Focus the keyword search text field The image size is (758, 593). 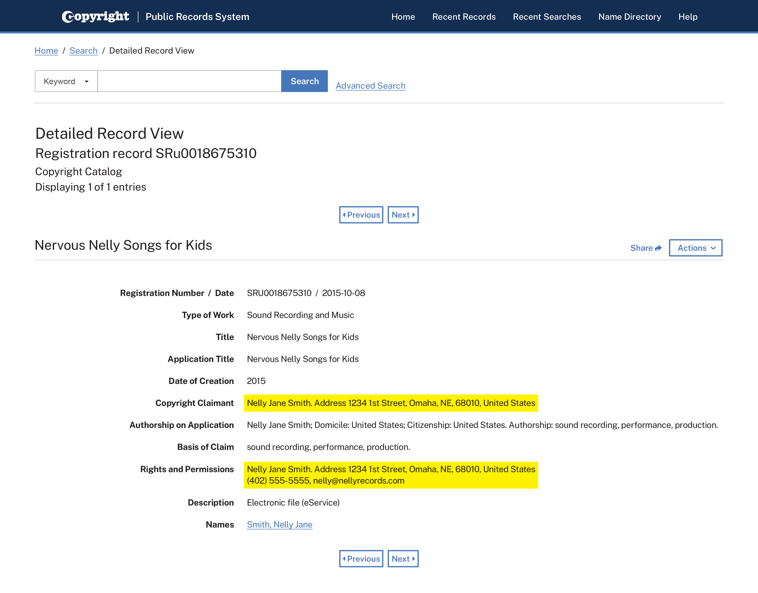[189, 81]
